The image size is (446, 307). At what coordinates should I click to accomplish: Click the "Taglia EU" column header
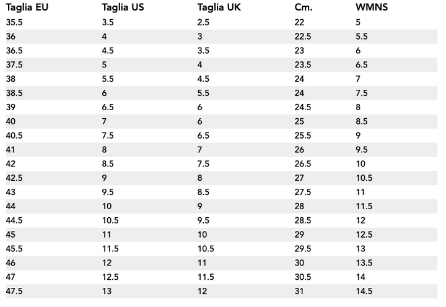27,7
